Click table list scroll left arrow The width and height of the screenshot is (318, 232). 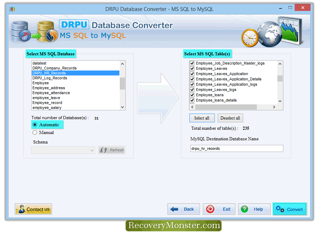pyautogui.click(x=192, y=107)
